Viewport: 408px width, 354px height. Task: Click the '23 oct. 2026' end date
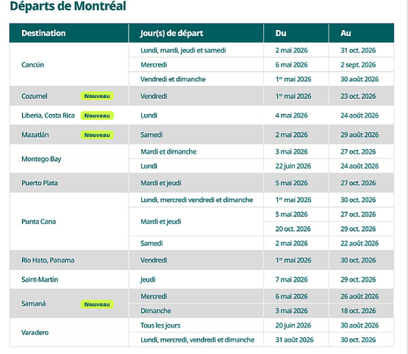(x=358, y=96)
